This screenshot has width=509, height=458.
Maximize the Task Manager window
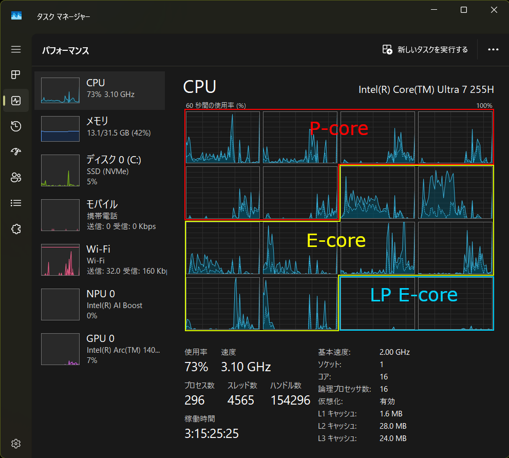tap(464, 10)
